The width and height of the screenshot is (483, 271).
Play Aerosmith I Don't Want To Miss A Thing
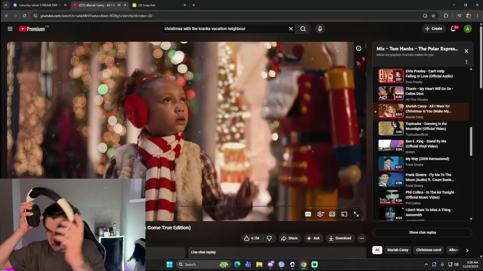[422, 214]
